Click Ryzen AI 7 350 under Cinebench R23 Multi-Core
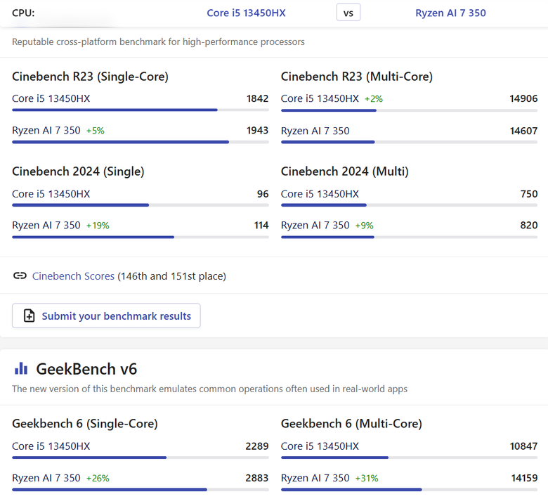The width and height of the screenshot is (548, 499). [315, 131]
